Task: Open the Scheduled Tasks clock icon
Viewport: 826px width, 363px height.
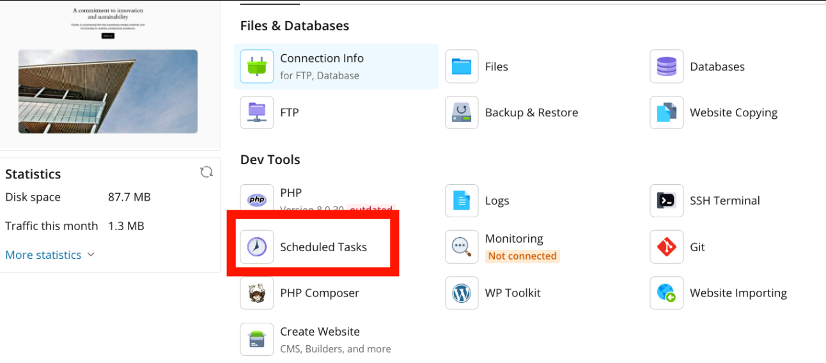Action: click(x=257, y=247)
